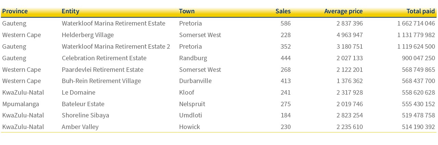Viewport: 438px width, 145px height.
Task: Click the Buh-Rein Retirement Village cell
Action: [x=101, y=81]
